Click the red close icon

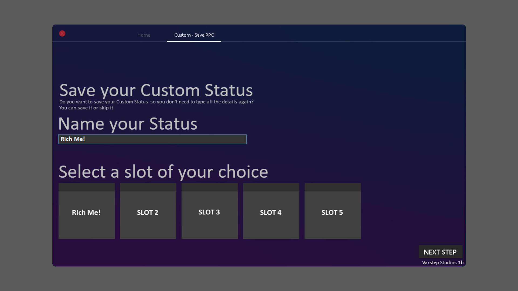(x=62, y=33)
